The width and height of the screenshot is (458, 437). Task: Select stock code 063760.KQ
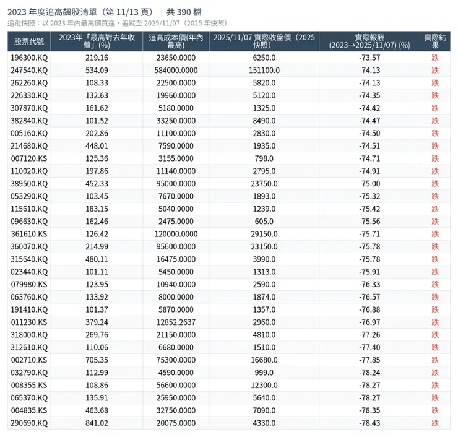29,297
